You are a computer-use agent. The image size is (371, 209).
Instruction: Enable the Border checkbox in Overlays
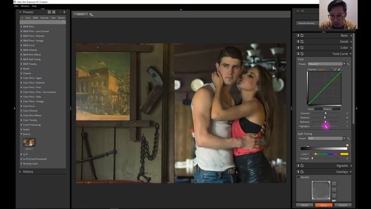299,177
